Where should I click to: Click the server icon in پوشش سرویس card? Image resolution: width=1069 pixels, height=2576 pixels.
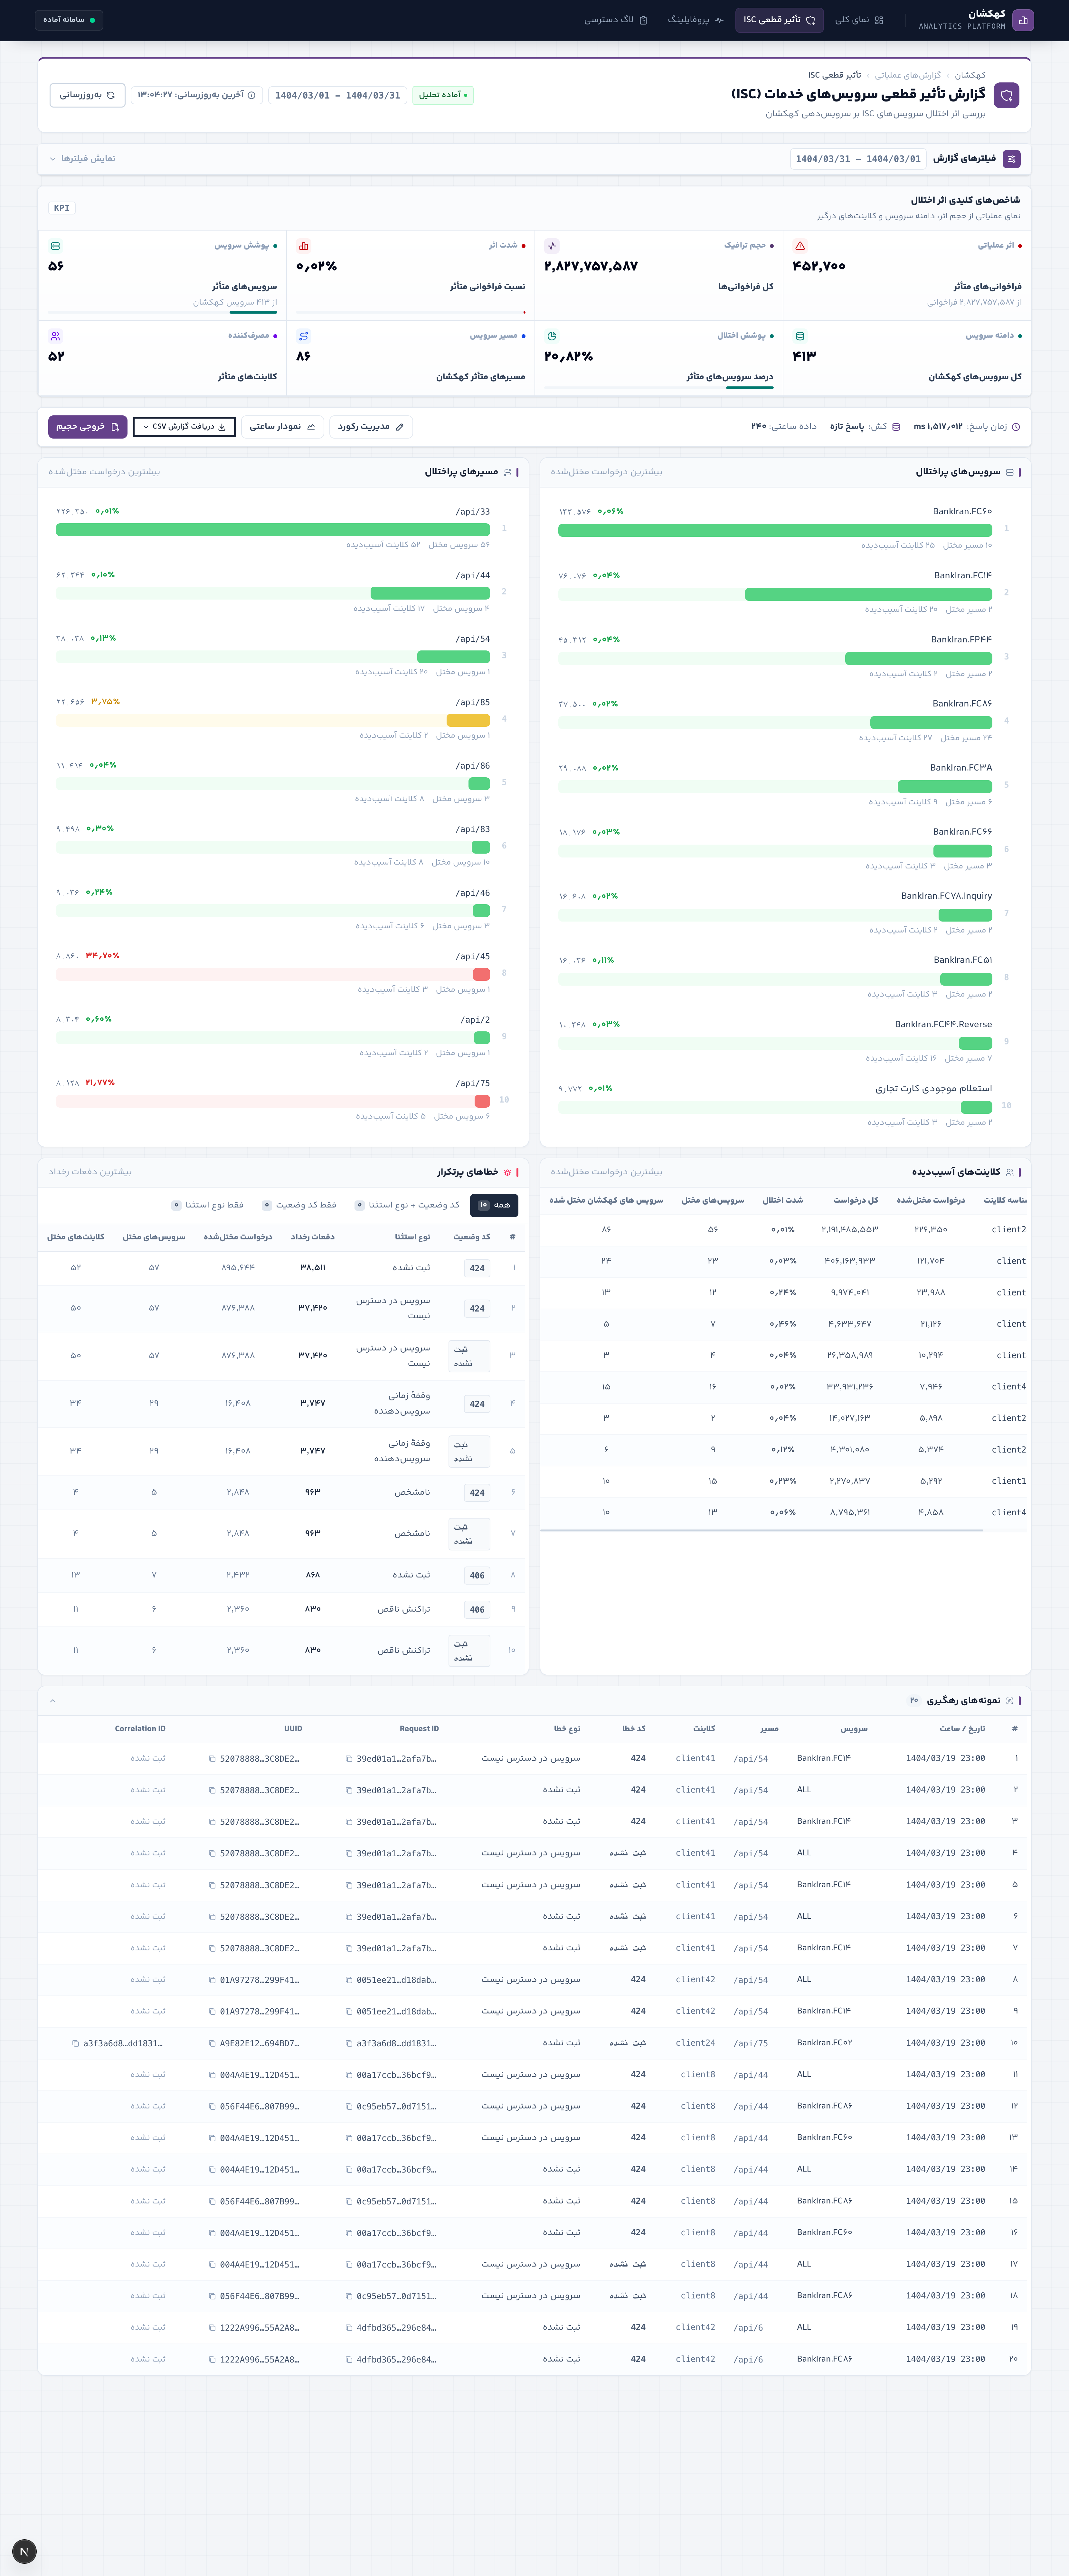pyautogui.click(x=55, y=246)
